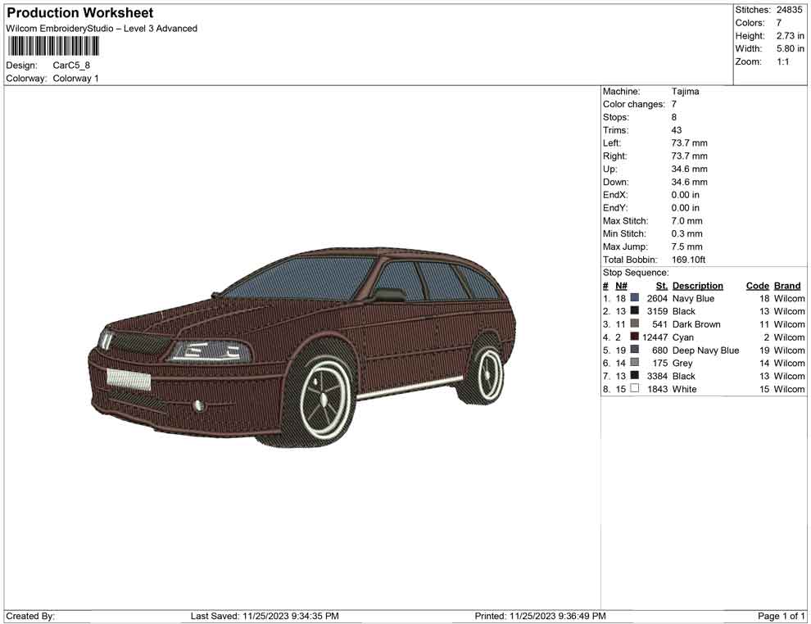Click the Page 1 of 1 label
This screenshot has width=811, height=624.
point(781,616)
